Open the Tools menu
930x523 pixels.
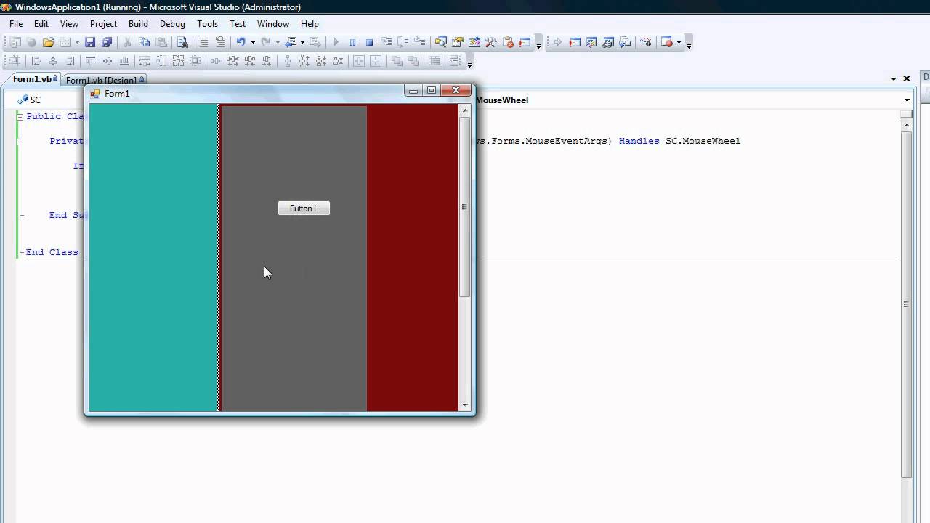click(x=207, y=24)
